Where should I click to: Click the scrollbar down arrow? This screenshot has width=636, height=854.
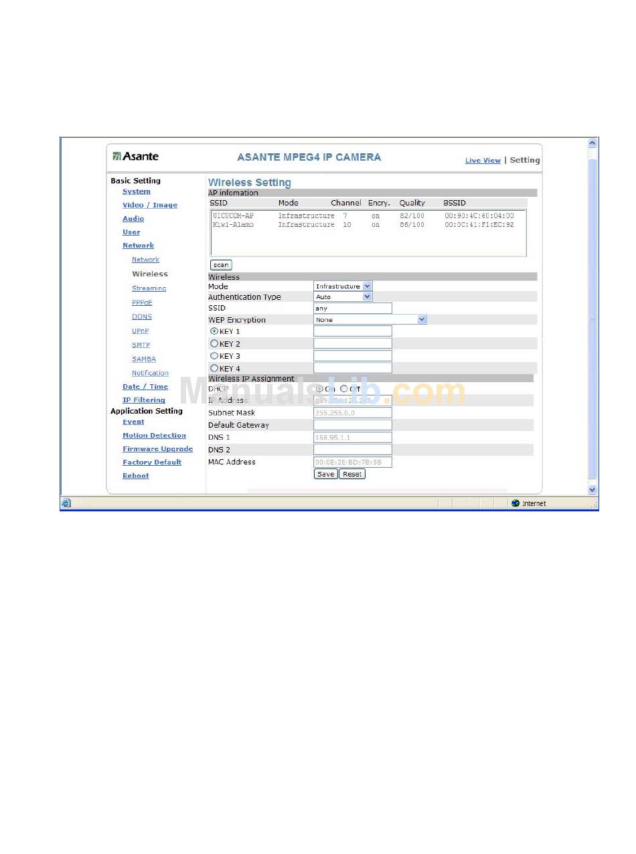tap(592, 490)
